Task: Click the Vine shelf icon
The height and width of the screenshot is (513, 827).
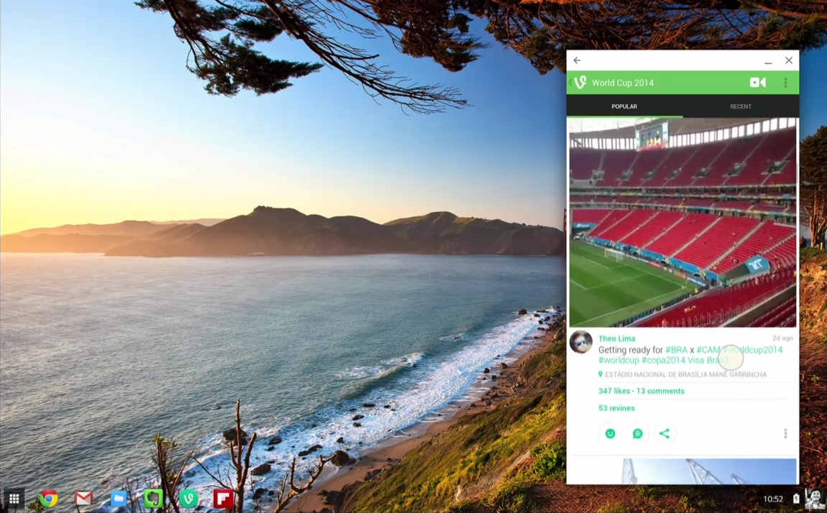Action: point(188,498)
